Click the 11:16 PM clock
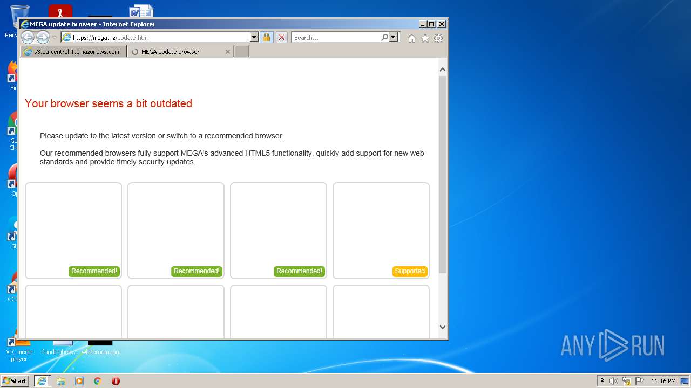 pos(663,381)
